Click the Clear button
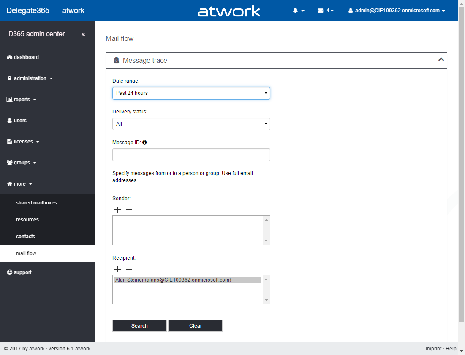Viewport: 465px width, 355px height. [x=195, y=326]
